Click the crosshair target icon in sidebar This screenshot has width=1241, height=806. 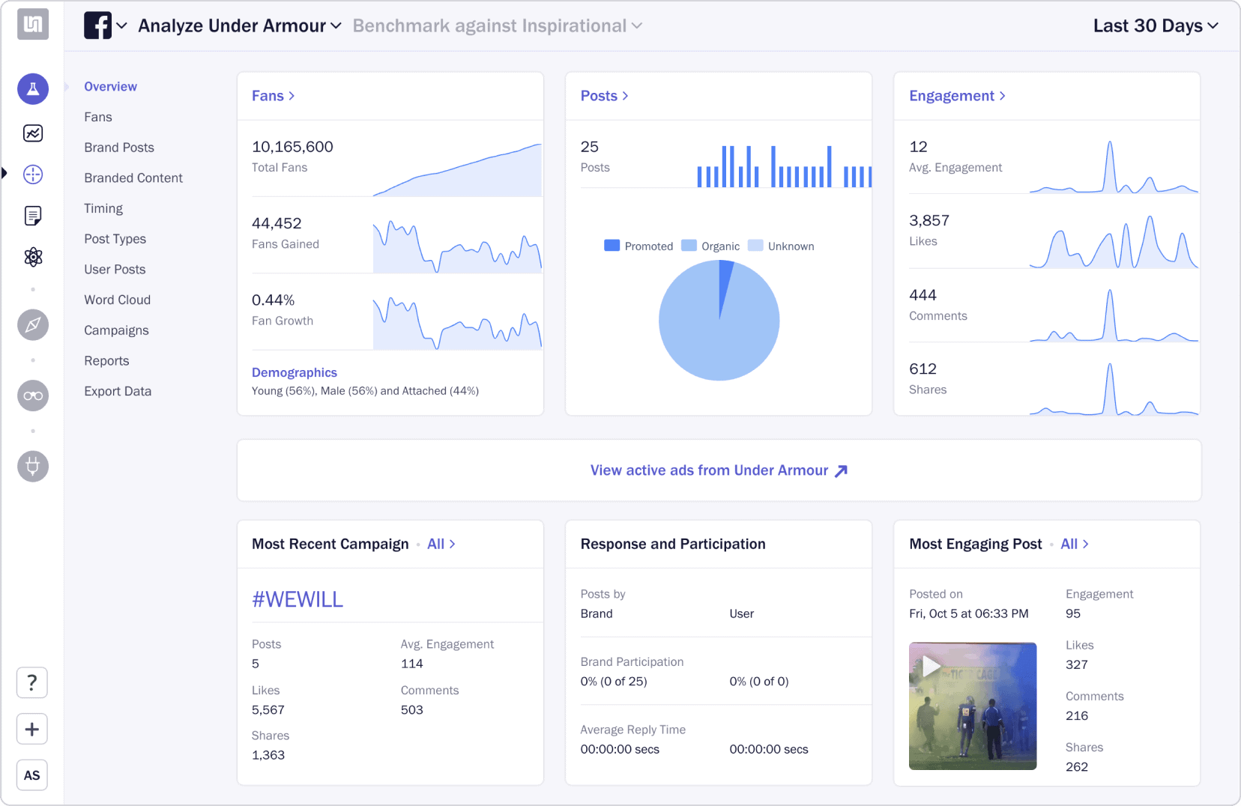pos(33,175)
